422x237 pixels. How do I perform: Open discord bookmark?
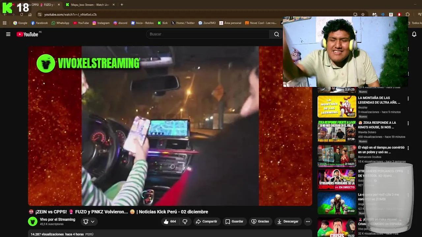120,23
